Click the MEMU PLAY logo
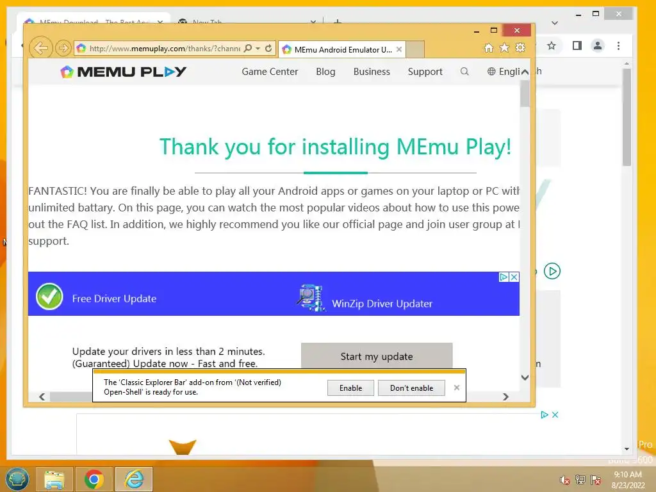 click(x=124, y=72)
